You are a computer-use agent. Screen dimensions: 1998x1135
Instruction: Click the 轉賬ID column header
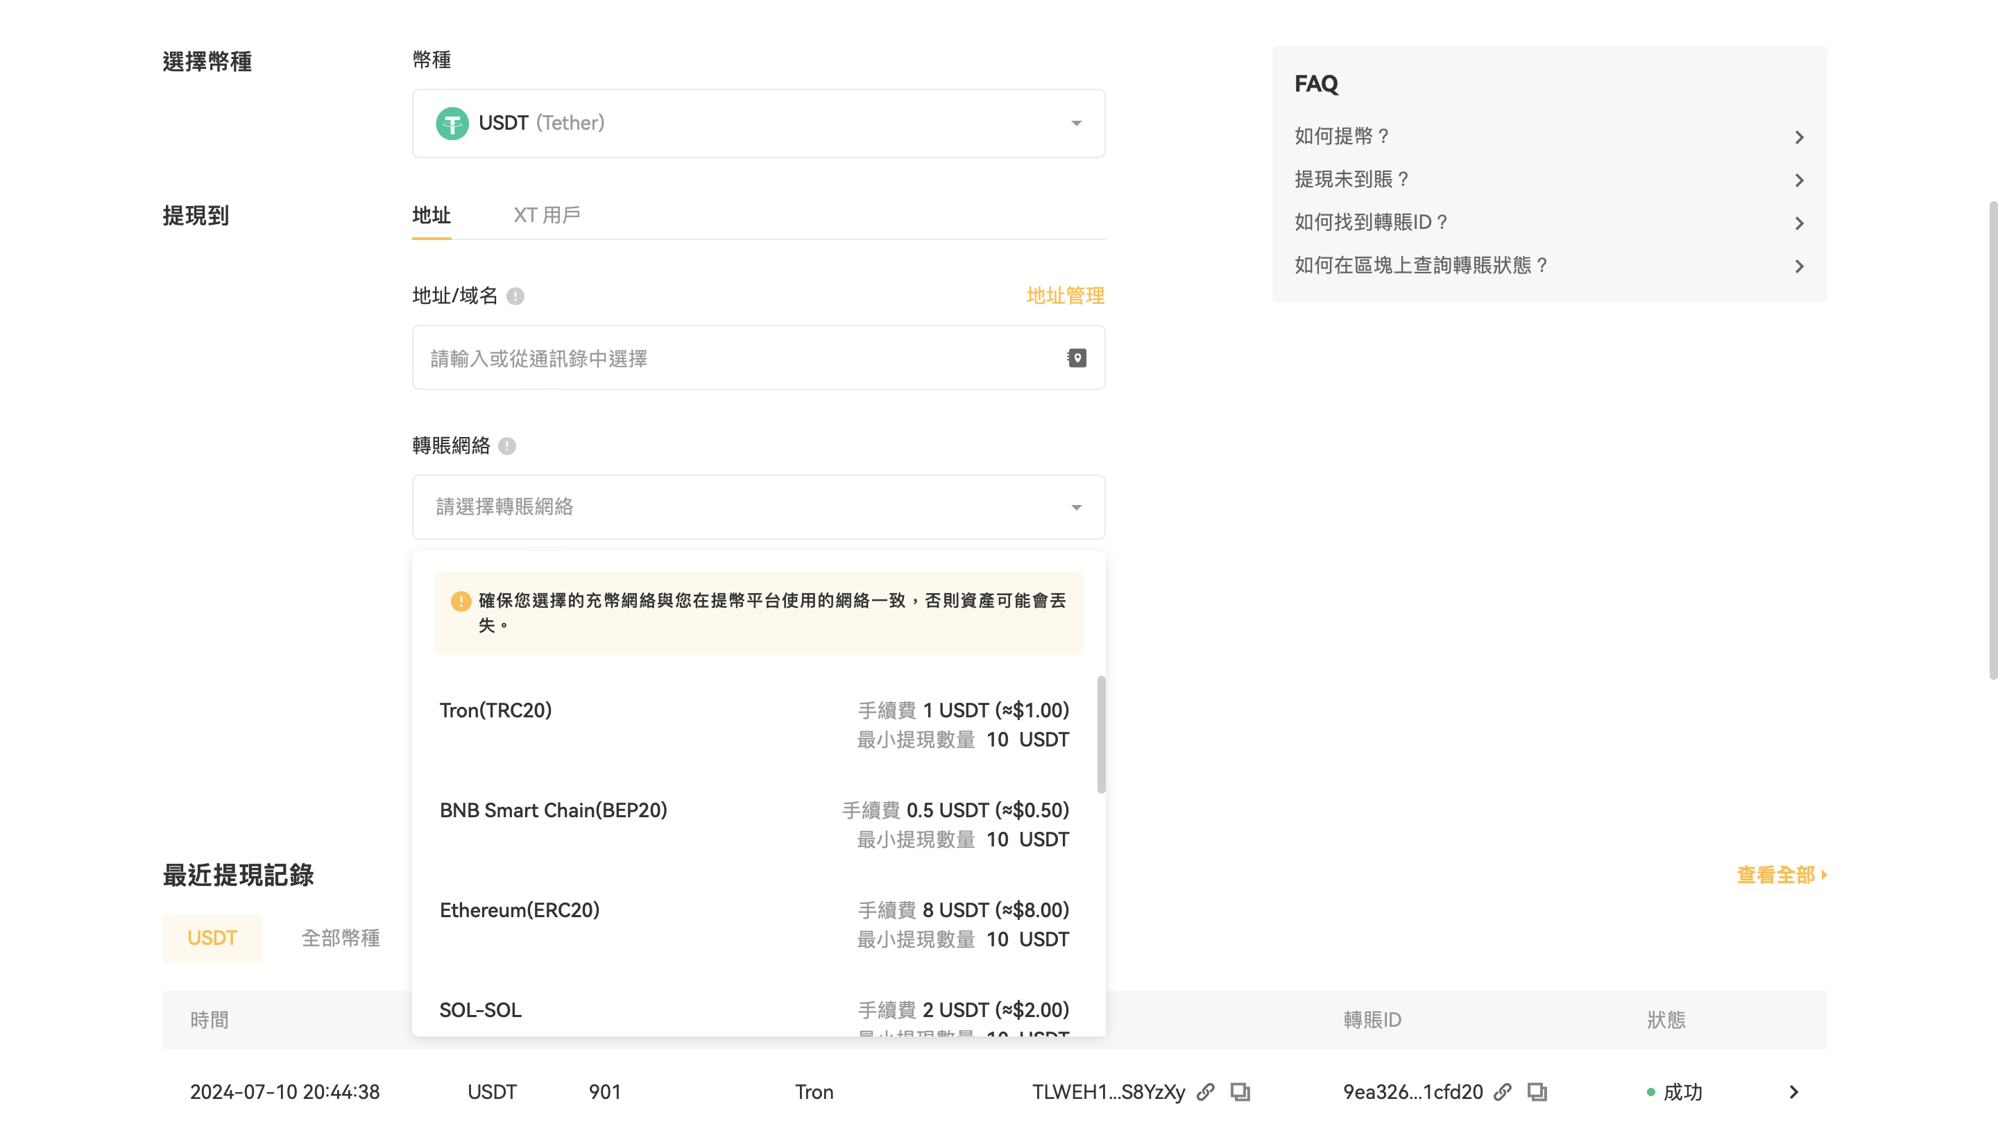[1372, 1020]
